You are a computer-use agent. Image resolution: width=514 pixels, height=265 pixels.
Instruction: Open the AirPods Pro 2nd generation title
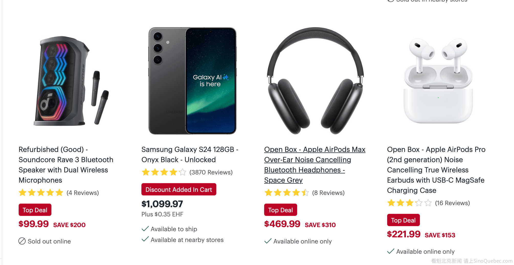pyautogui.click(x=436, y=170)
